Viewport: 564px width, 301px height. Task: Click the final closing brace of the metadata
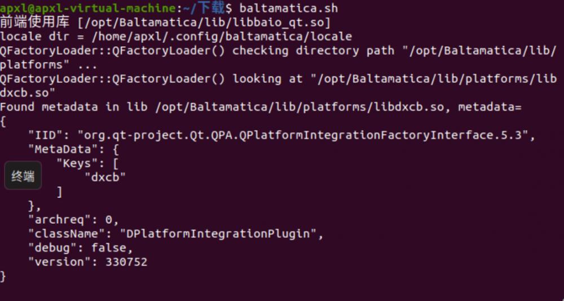(3, 276)
